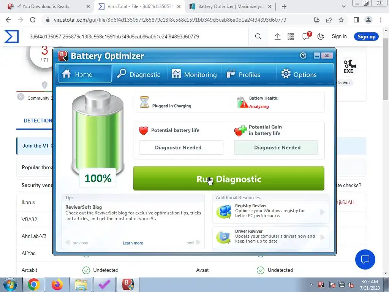Expand Driver Reviver arrow
Viewport: 389px width, 292px height.
point(322,237)
